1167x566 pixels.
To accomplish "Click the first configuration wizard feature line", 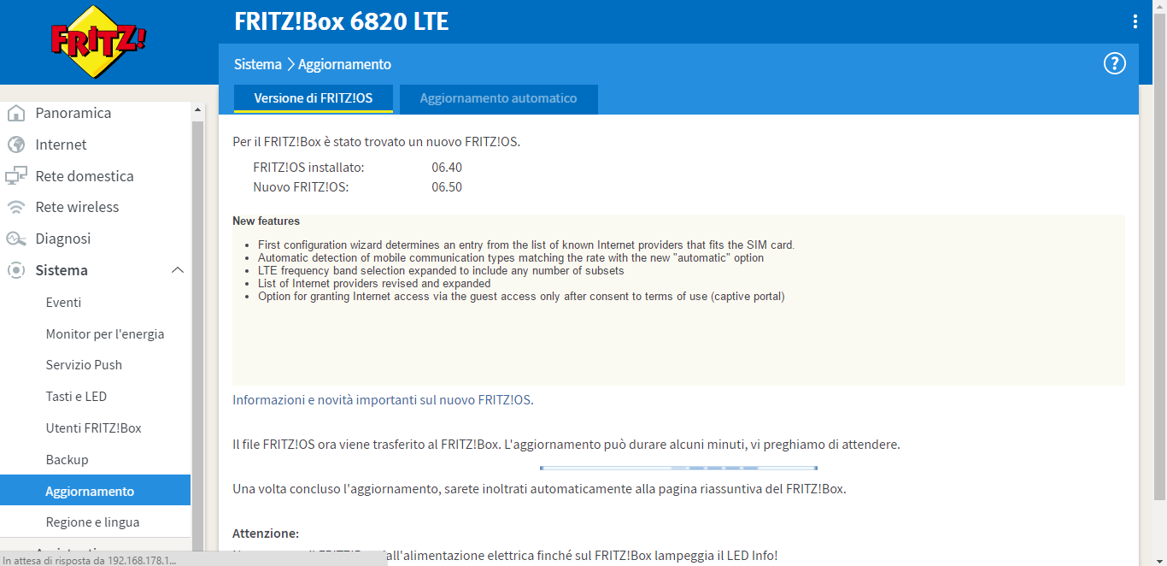I will click(x=526, y=245).
